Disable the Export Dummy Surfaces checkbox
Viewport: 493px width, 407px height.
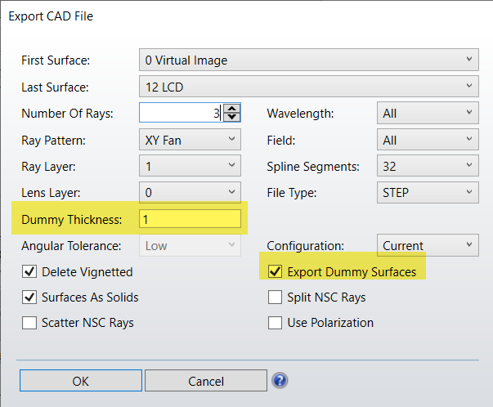(275, 272)
